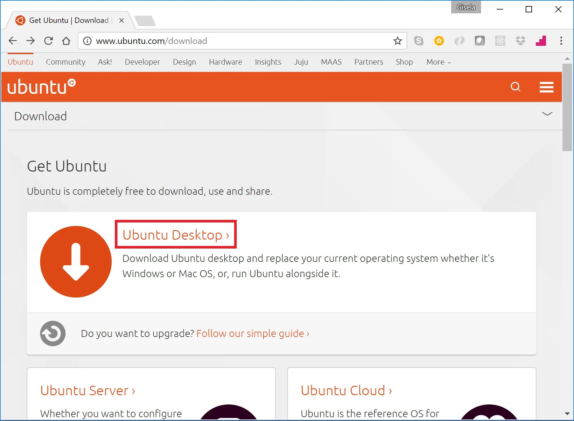Click the scrollbar up arrow
The image size is (574, 421).
(567, 59)
